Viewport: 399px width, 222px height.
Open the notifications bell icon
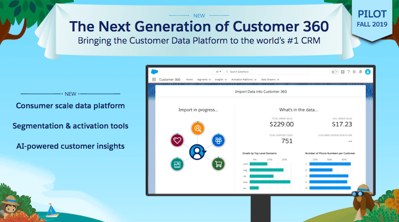360,72
